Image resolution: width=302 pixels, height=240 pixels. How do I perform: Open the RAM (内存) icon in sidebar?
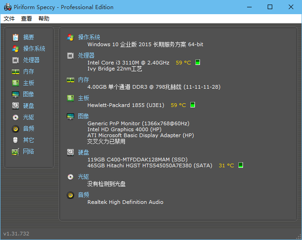16,71
